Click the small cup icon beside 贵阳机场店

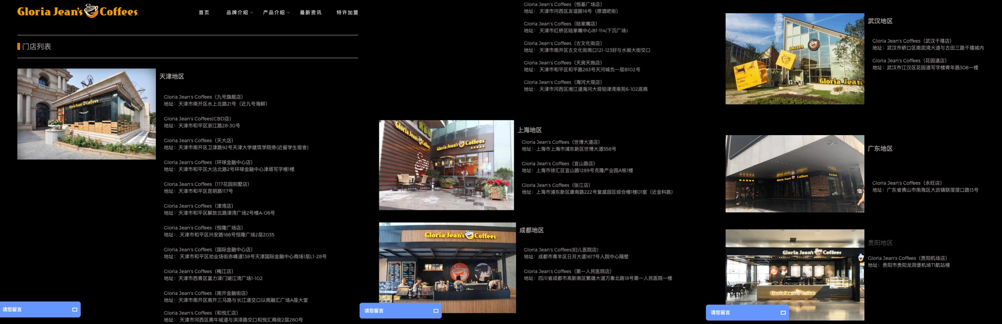(x=861, y=257)
